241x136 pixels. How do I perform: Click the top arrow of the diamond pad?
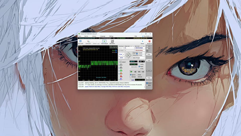[128, 53]
